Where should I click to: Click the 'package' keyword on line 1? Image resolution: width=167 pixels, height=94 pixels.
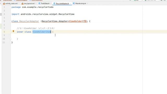point(16,7)
